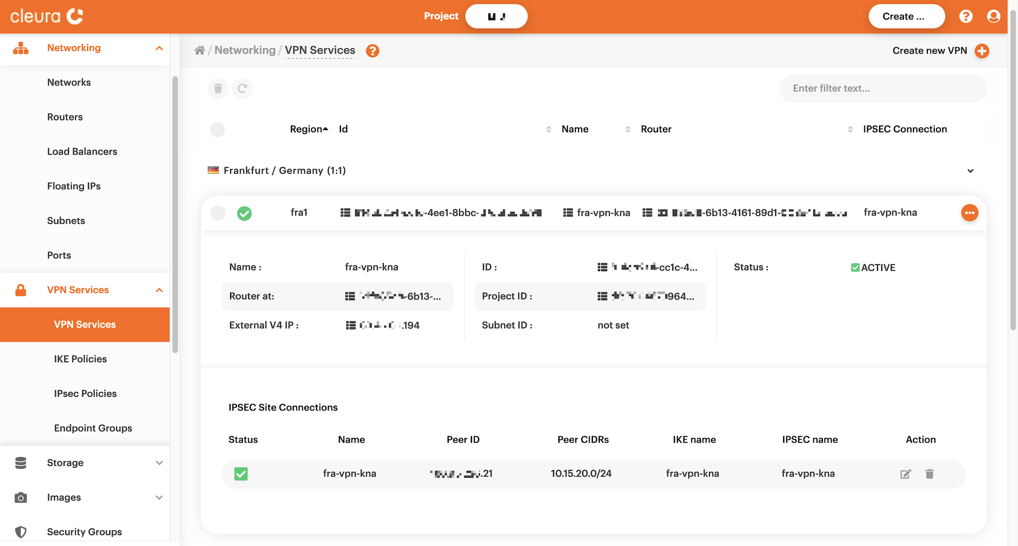Open IKE Policies in the sidebar
This screenshot has height=546, width=1018.
pyautogui.click(x=81, y=359)
